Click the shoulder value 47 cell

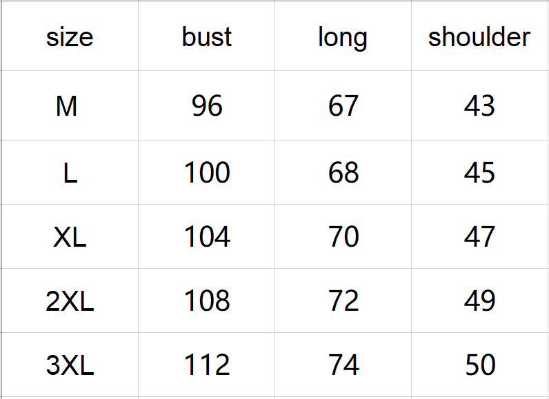[x=480, y=238]
